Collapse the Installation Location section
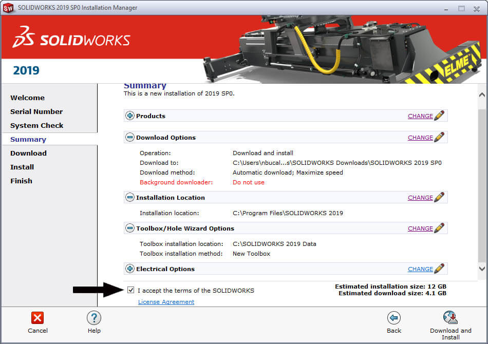Screen dimensions: 488x344 point(130,198)
